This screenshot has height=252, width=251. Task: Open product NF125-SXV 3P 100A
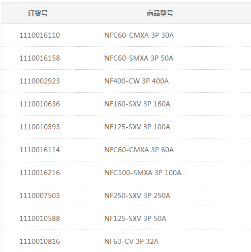[137, 127]
